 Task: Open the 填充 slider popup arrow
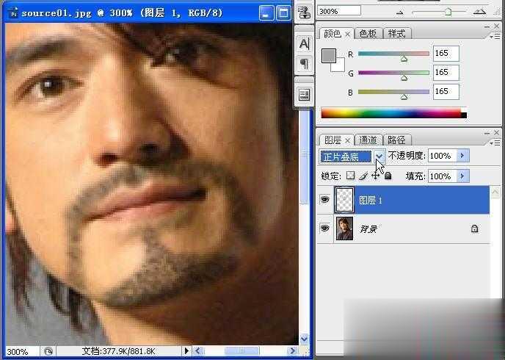[462, 176]
